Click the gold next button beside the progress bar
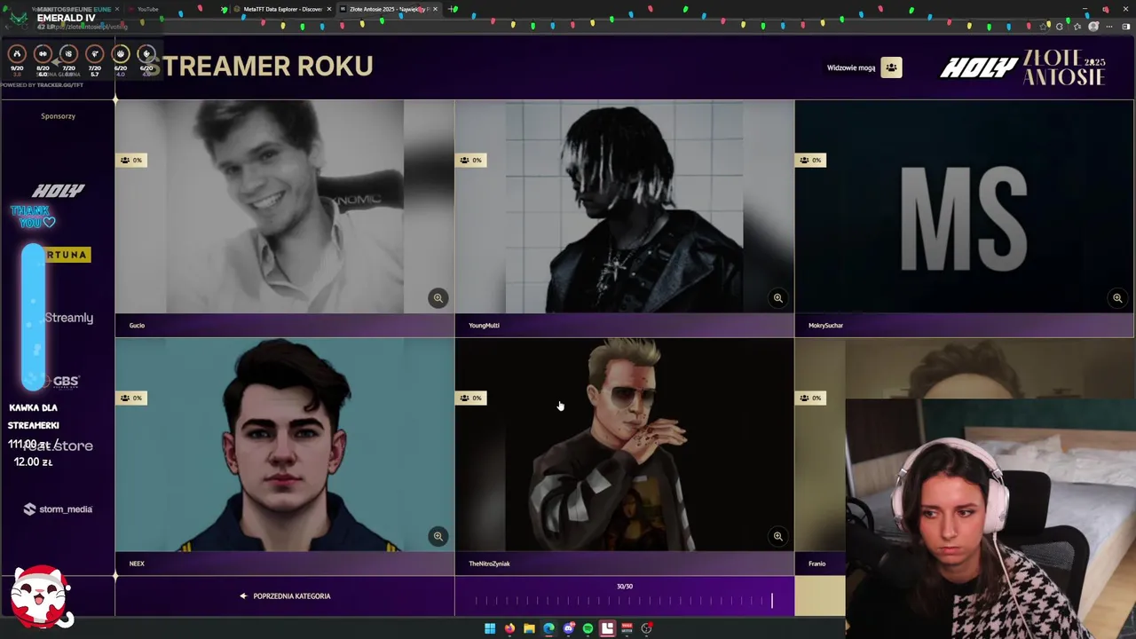Image resolution: width=1136 pixels, height=639 pixels. pos(820,596)
